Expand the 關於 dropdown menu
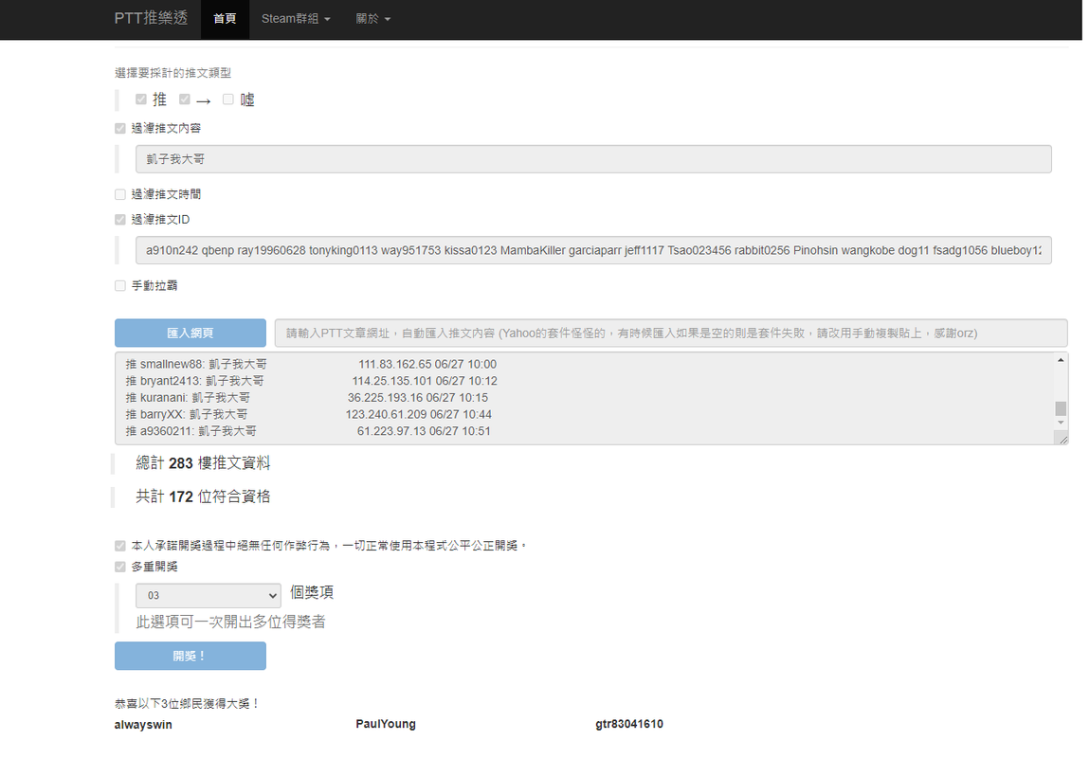Screen dimensions: 1089x758 373,19
